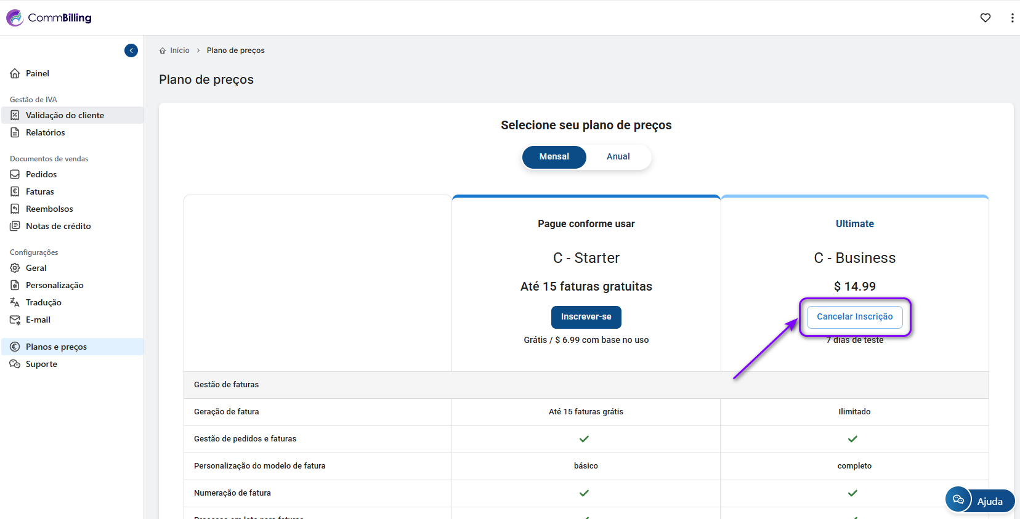
Task: Click the Reembolsos icon
Action: point(15,209)
